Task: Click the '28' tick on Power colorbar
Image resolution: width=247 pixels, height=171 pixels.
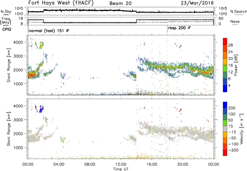Action: coord(230,45)
